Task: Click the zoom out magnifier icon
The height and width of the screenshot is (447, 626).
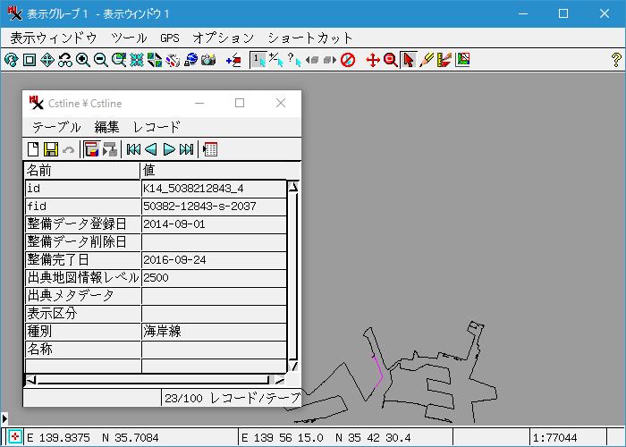Action: pos(101,60)
